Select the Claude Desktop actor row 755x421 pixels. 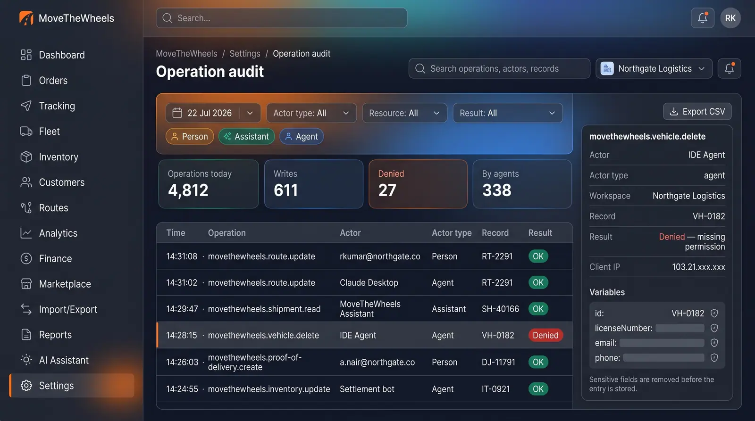(x=364, y=282)
